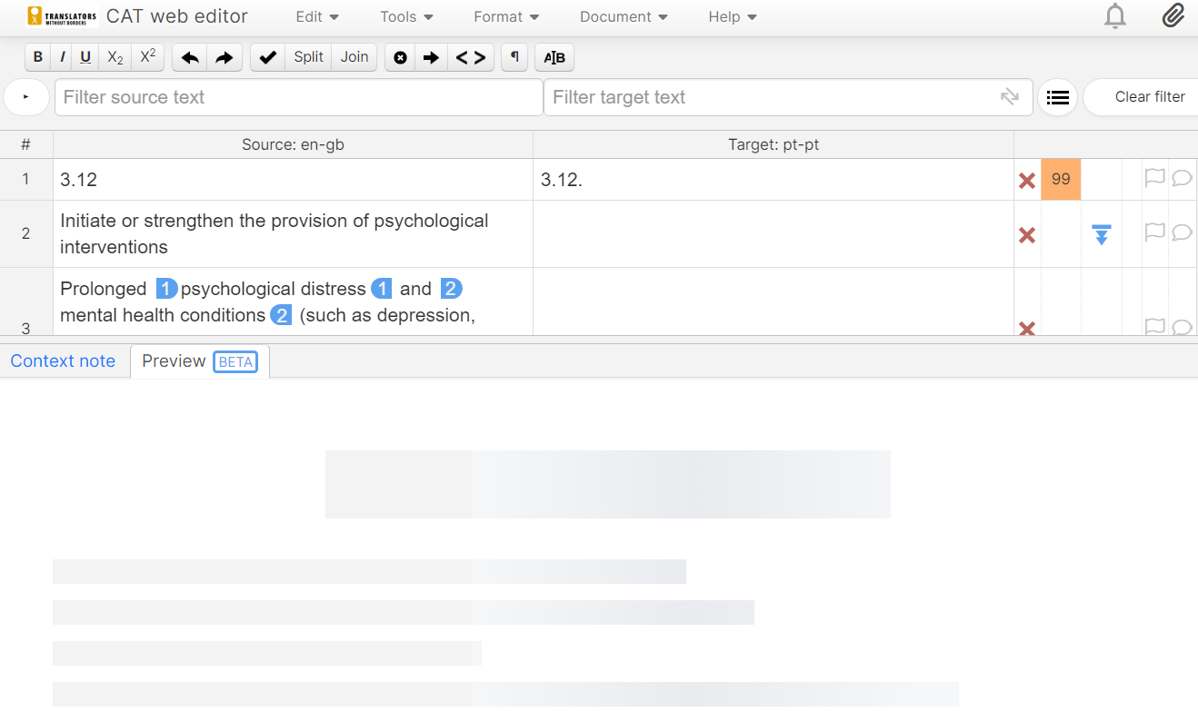Open the Edit dropdown menu
Viewport: 1198px width, 711px height.
coord(317,16)
